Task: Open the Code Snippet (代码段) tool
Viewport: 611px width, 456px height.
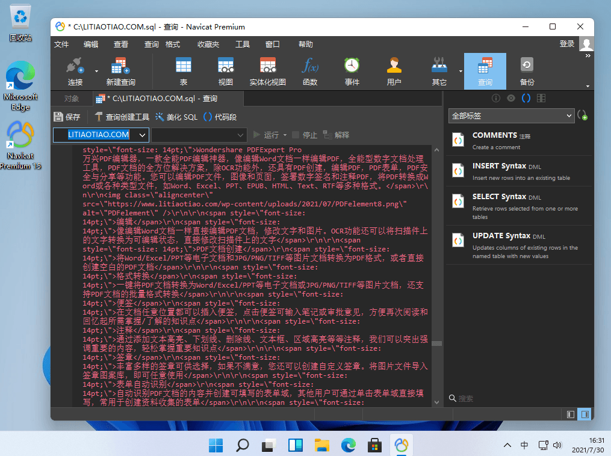Action: [220, 117]
